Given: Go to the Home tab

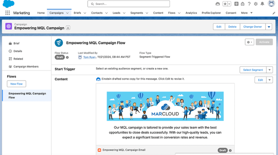Looking at the screenshot, I should [x=41, y=13].
